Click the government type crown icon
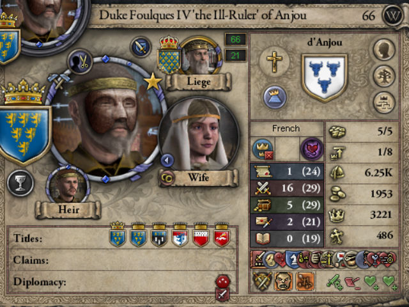Viewport: 409px width, 307px height. pos(274,97)
